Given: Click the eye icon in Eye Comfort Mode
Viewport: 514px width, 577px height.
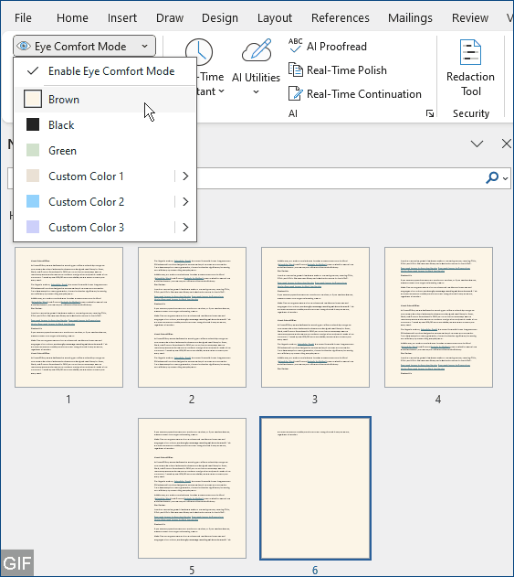Looking at the screenshot, I should [x=24, y=47].
